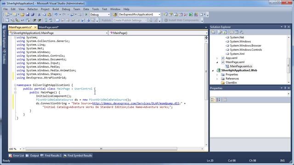
Task: Click the editor split-window handle above the scrollbar
Action: [206, 38]
